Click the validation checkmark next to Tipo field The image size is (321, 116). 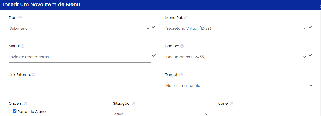154,27
